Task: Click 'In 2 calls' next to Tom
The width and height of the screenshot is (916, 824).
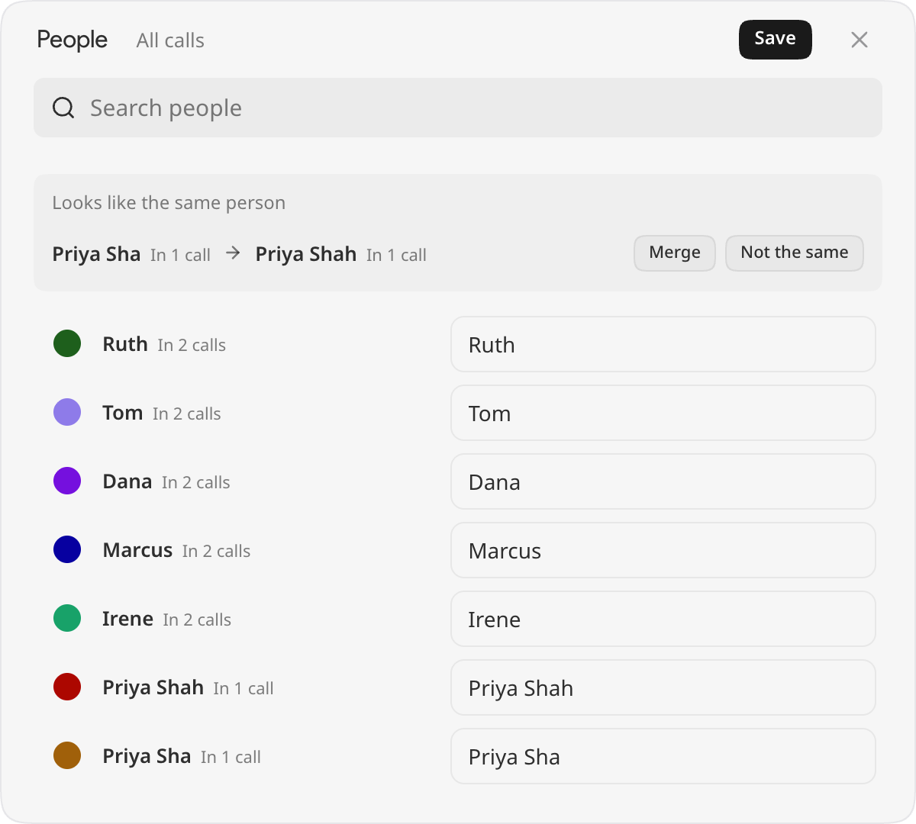Action: click(187, 414)
